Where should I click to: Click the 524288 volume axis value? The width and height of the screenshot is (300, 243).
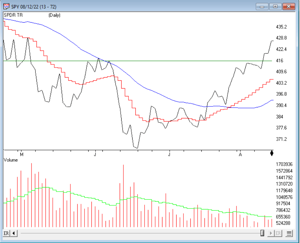click(x=283, y=223)
